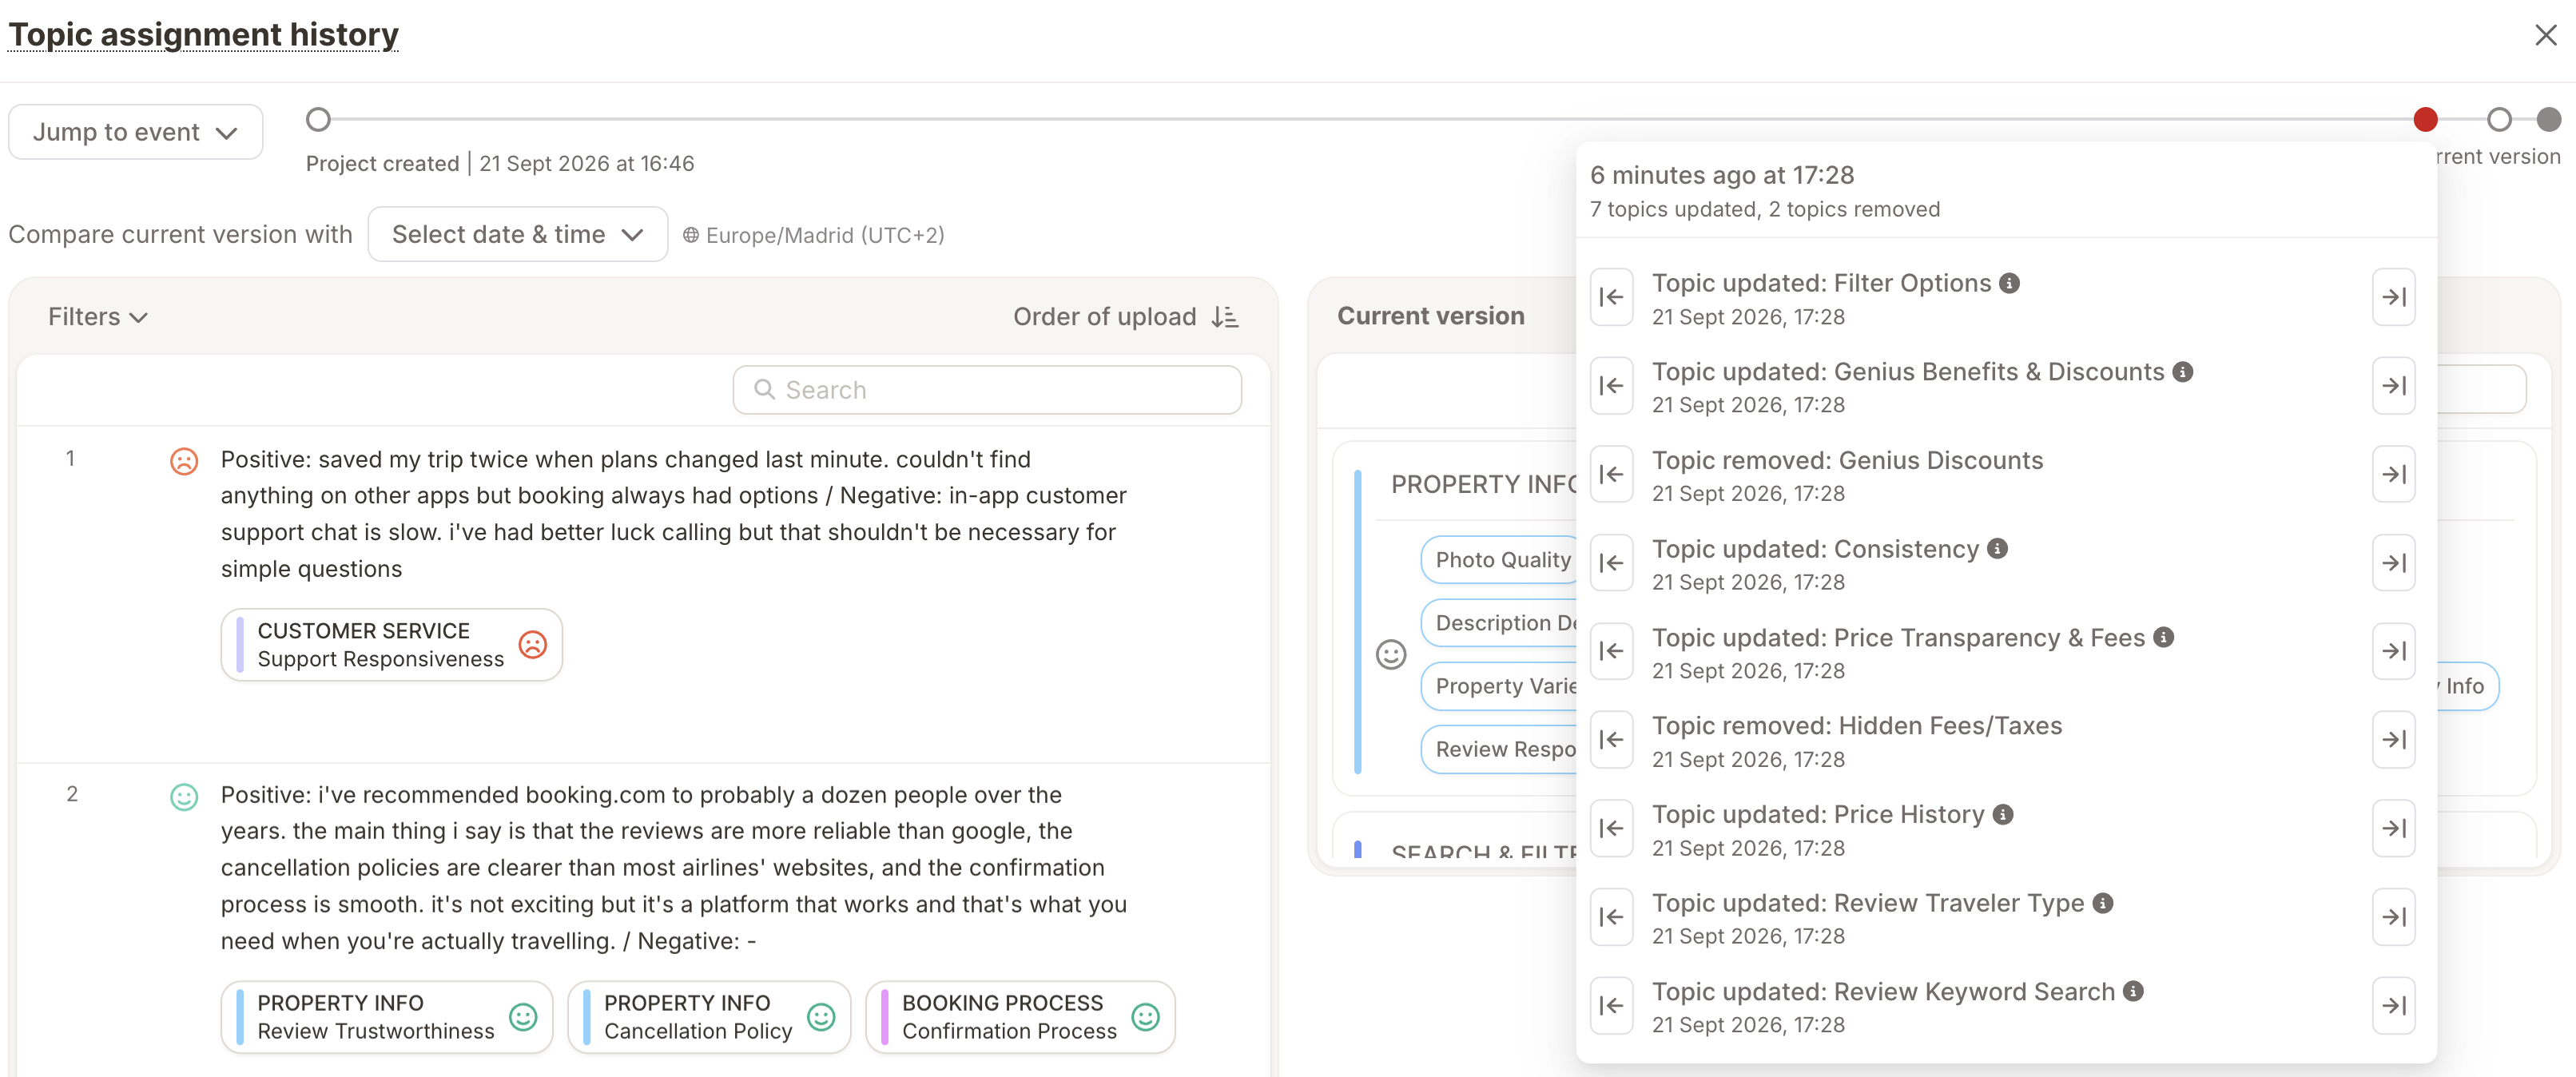Jump to start for Filter Options update
The width and height of the screenshot is (2576, 1077).
point(1611,297)
